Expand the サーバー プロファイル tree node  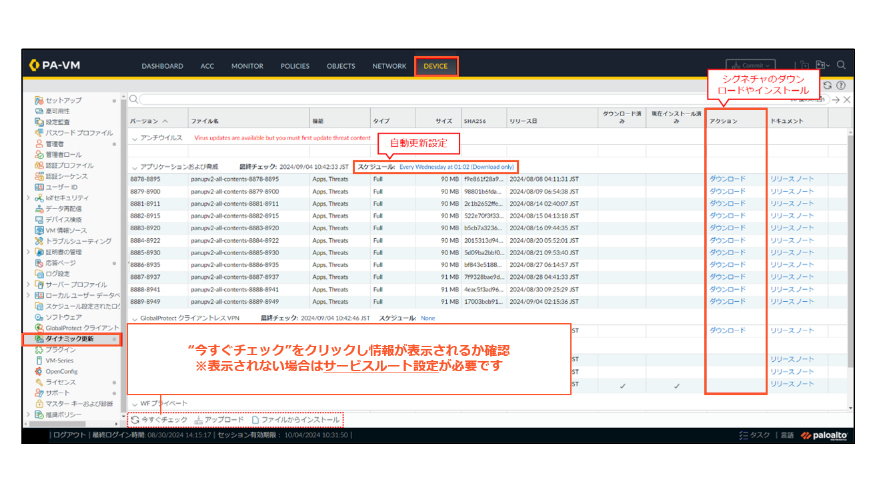[x=28, y=284]
